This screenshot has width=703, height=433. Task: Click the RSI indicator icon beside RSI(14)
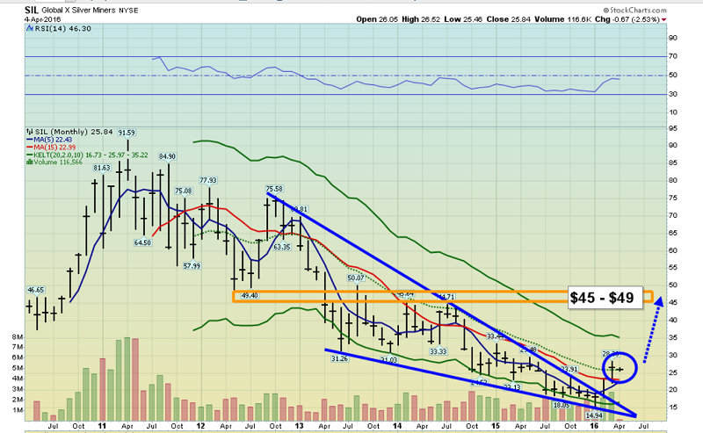click(30, 28)
